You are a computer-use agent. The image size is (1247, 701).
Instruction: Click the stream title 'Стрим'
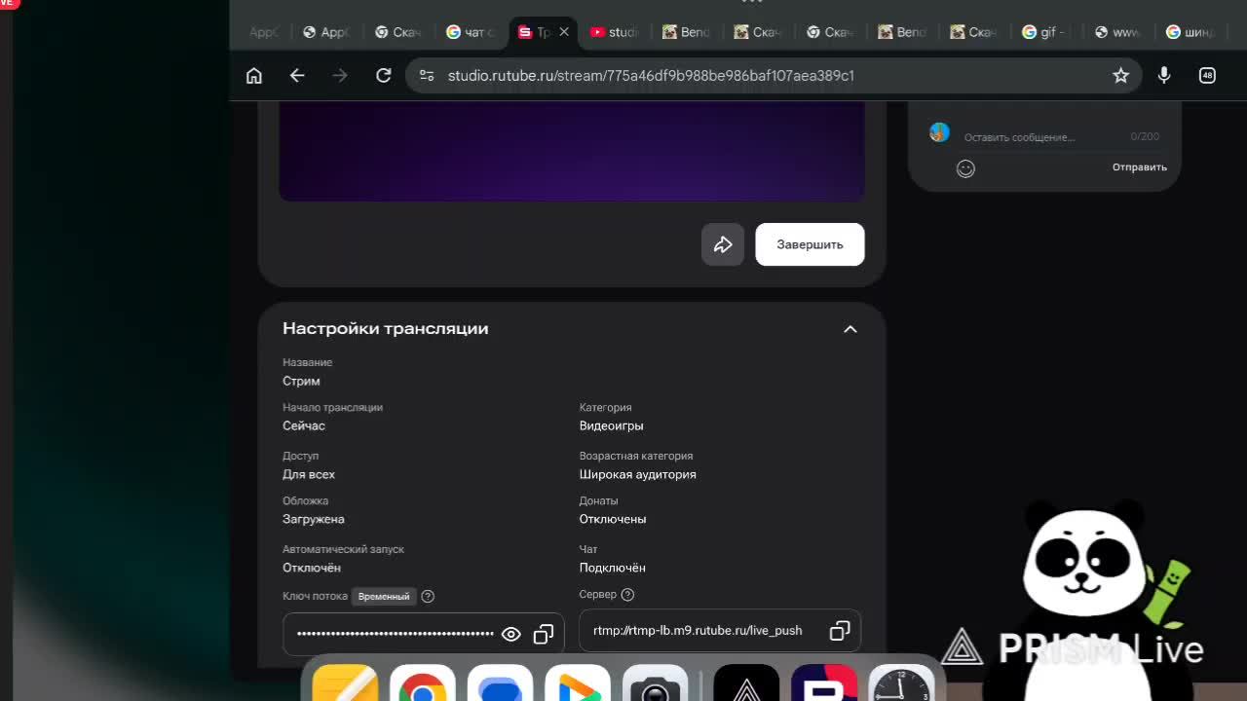[301, 381]
